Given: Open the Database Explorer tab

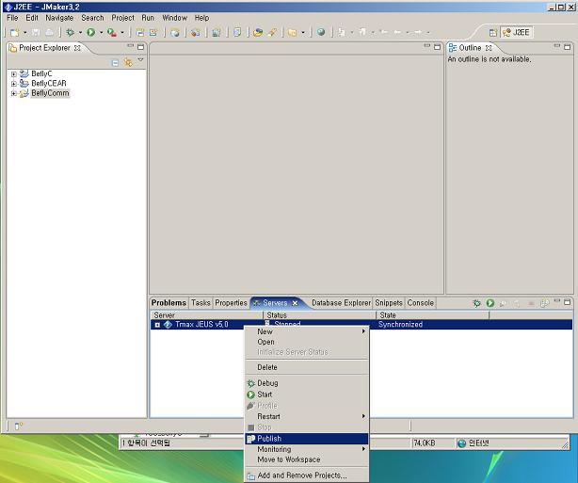Looking at the screenshot, I should (341, 303).
